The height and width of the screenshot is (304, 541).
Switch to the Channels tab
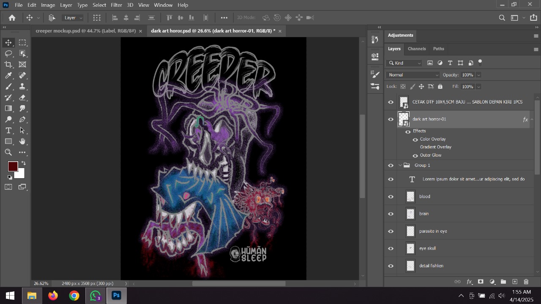coord(417,49)
